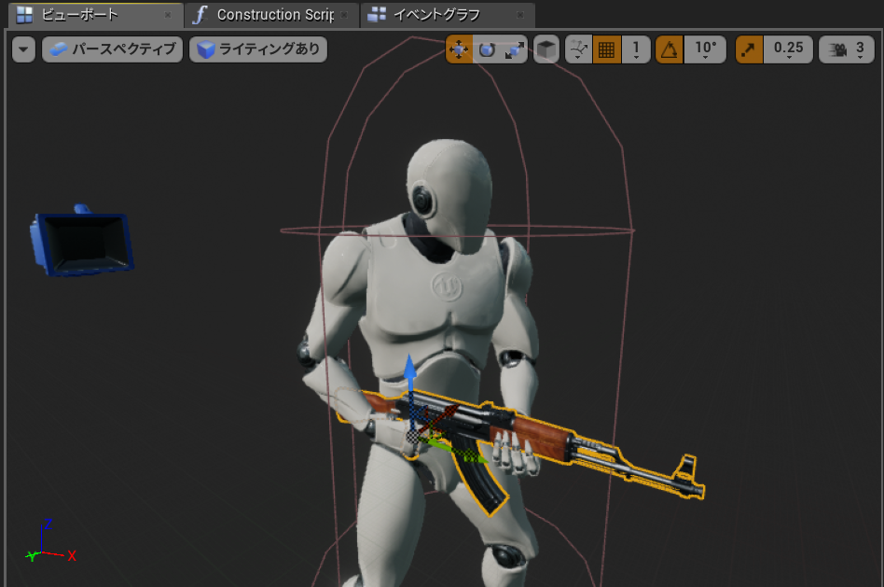Toggle grid snapping icon
884x587 pixels.
[x=606, y=49]
